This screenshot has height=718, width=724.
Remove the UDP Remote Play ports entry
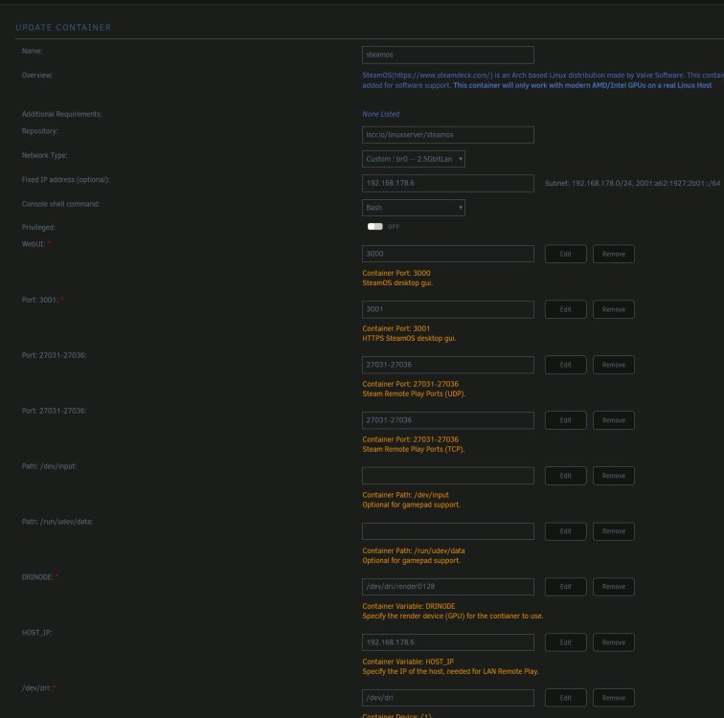coord(614,365)
